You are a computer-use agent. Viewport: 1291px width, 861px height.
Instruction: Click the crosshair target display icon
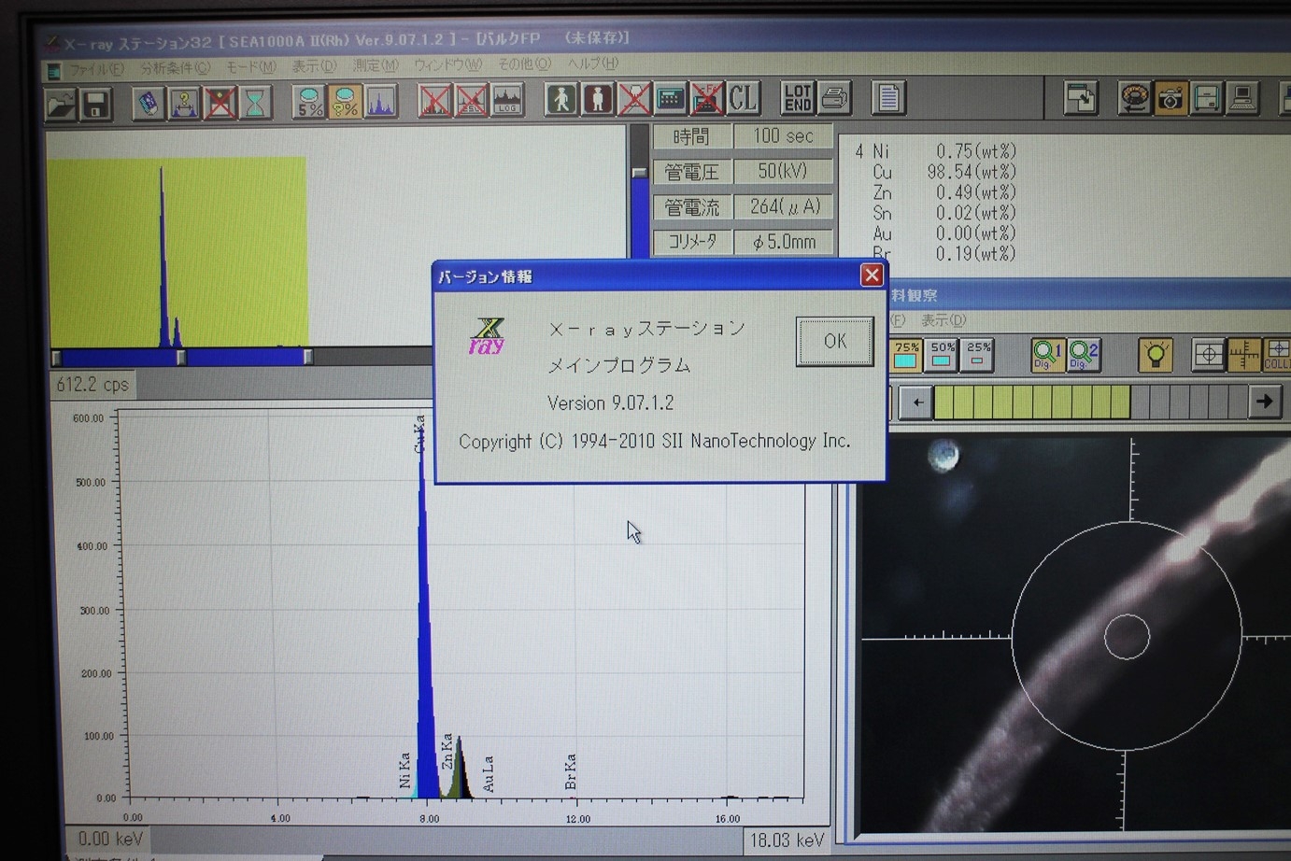(1208, 355)
